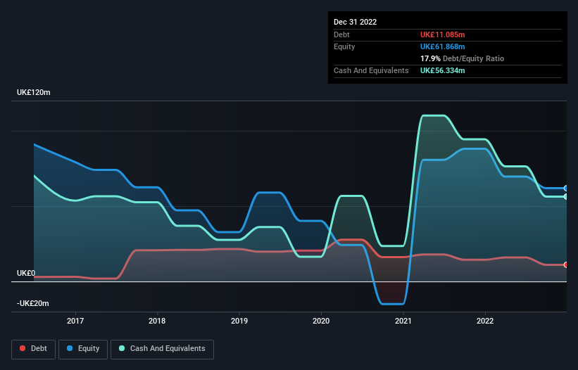Click the -UK£20m y-axis label

point(33,303)
